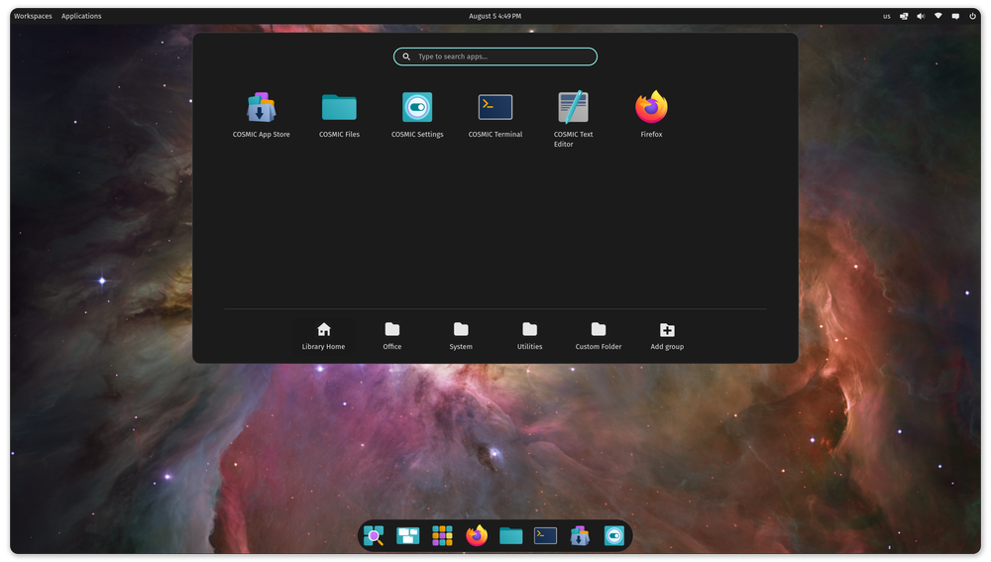Open COSMIC Settings in the app library grid

[417, 114]
